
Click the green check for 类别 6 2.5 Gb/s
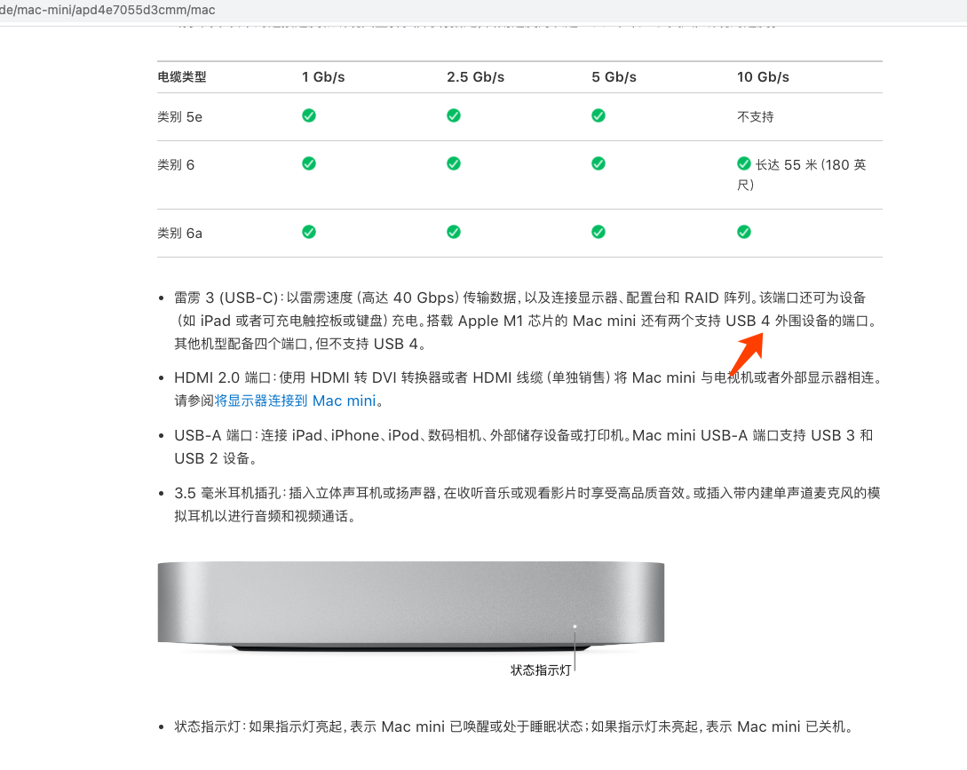[x=454, y=163]
